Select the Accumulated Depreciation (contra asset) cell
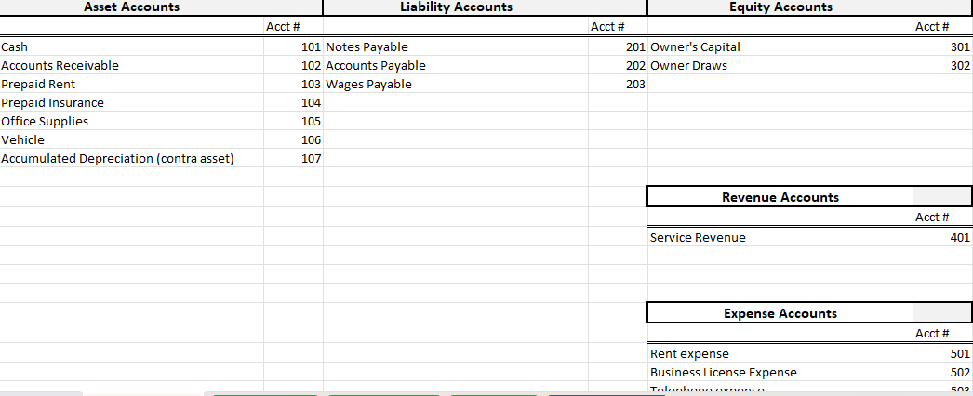 (132, 158)
